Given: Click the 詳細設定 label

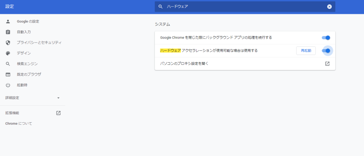Looking at the screenshot, I should [12, 98].
